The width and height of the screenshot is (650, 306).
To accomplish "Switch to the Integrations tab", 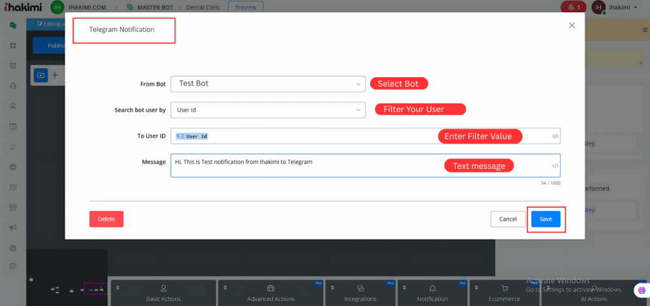I will pos(359,293).
